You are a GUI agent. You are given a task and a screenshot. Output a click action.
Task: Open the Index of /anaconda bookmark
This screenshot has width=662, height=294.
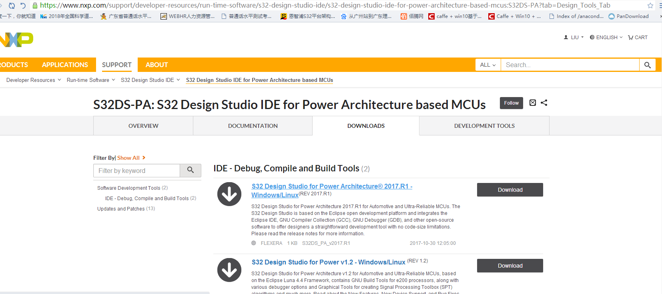coord(576,16)
